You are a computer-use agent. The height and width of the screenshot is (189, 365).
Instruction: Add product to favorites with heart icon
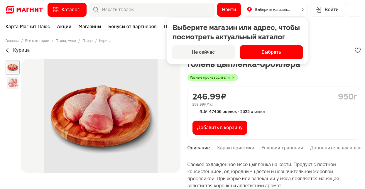pos(357,50)
